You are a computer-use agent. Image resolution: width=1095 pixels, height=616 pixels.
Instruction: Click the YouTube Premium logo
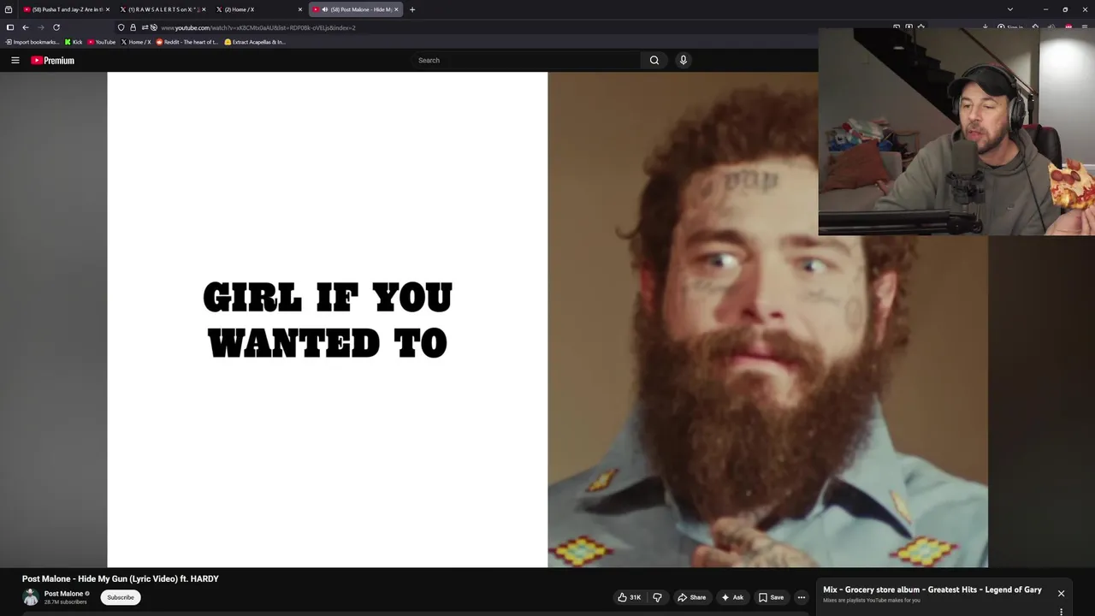[52, 60]
